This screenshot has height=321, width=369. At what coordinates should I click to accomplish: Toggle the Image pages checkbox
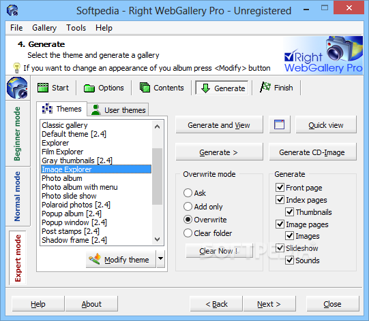(x=280, y=224)
